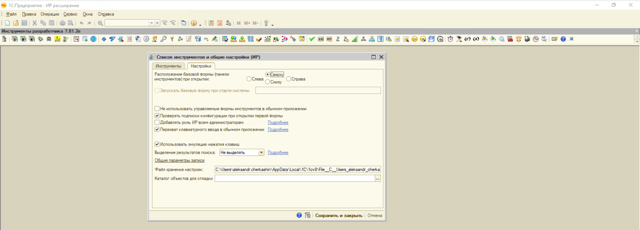Open Подробнее link next to Добавлять роль ИР
The image size is (640, 230).
278,122
